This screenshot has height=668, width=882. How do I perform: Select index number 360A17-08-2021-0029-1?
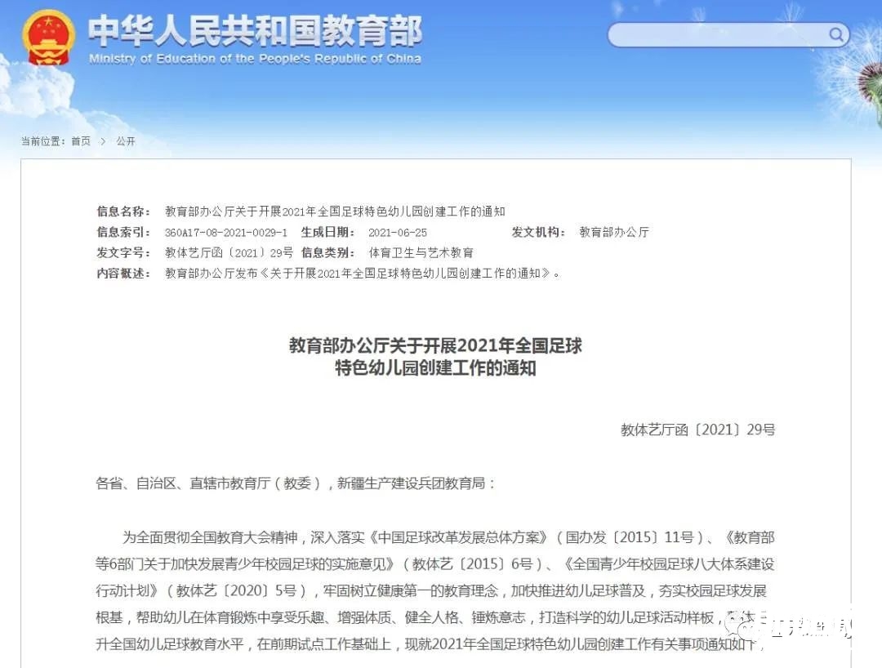click(x=226, y=232)
